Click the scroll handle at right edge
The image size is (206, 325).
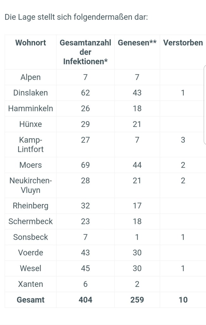pos(205,105)
